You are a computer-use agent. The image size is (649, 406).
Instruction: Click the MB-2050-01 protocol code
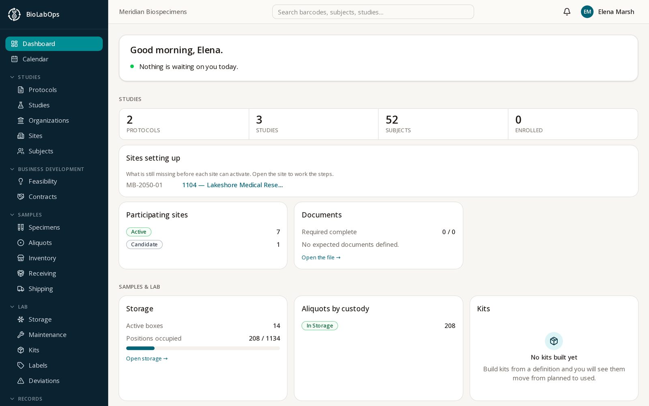(x=144, y=185)
